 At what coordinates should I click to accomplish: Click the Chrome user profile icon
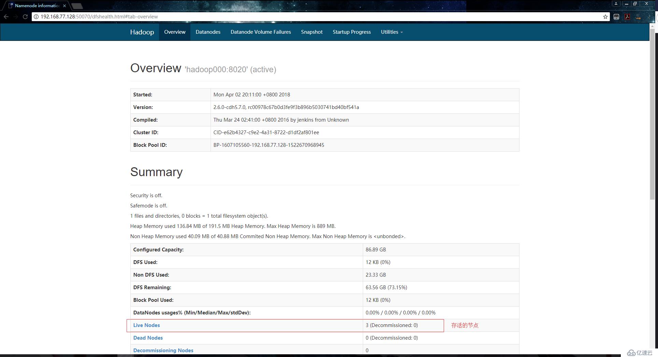[x=616, y=4]
